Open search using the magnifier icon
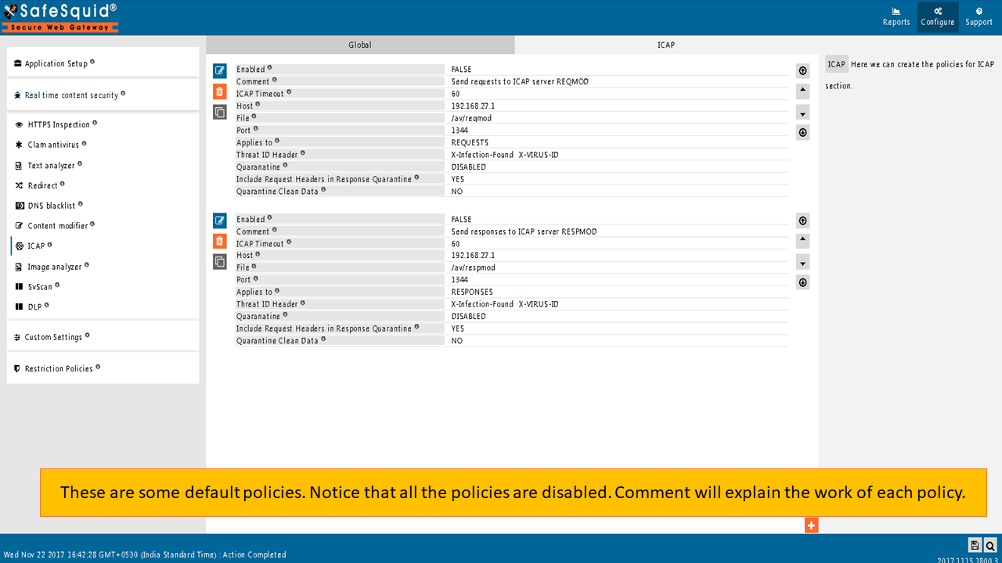The image size is (1002, 563). (x=990, y=546)
